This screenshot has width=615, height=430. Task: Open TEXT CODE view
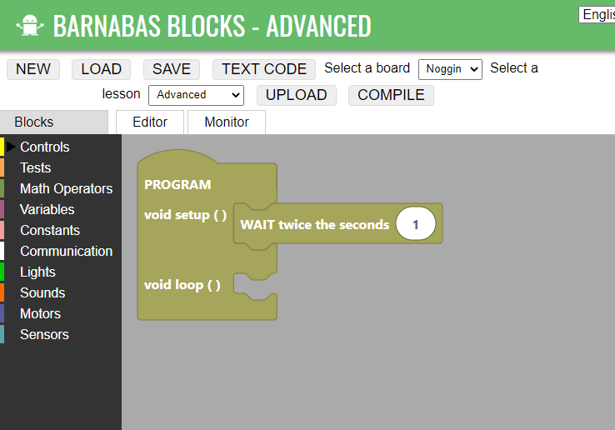point(264,69)
